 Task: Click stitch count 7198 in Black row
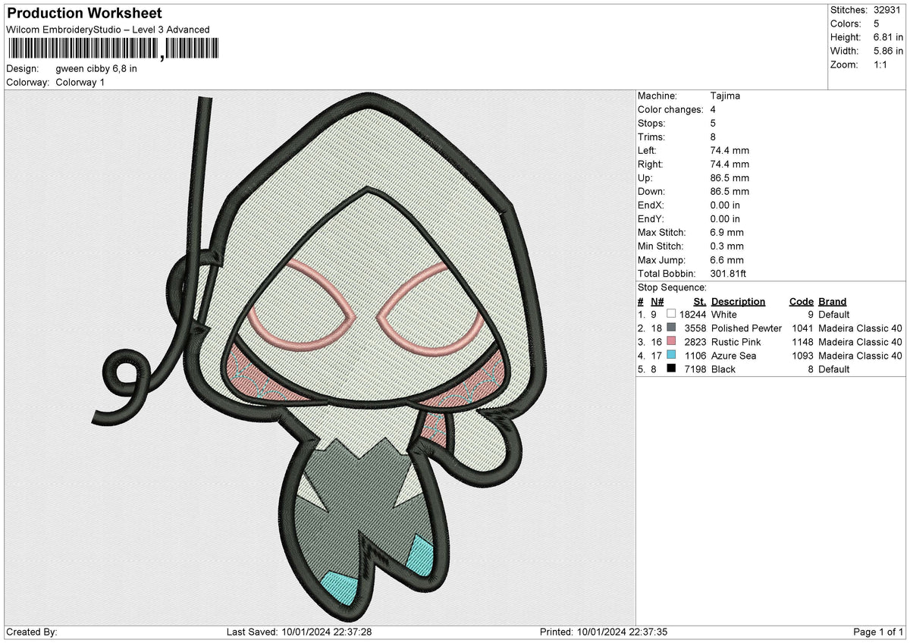695,369
